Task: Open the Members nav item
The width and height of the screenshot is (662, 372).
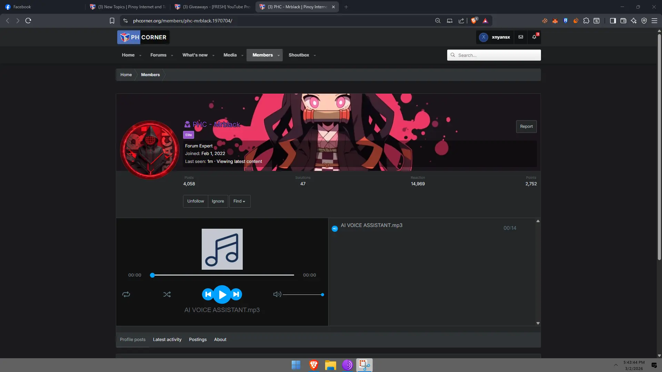Action: point(262,55)
